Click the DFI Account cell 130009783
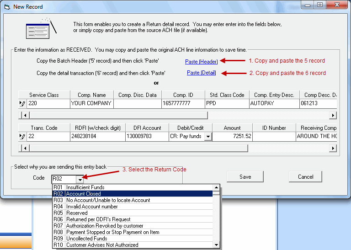The width and height of the screenshot is (351, 250). click(147, 137)
